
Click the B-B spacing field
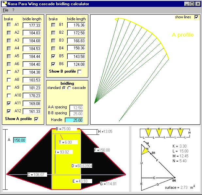point(76,114)
